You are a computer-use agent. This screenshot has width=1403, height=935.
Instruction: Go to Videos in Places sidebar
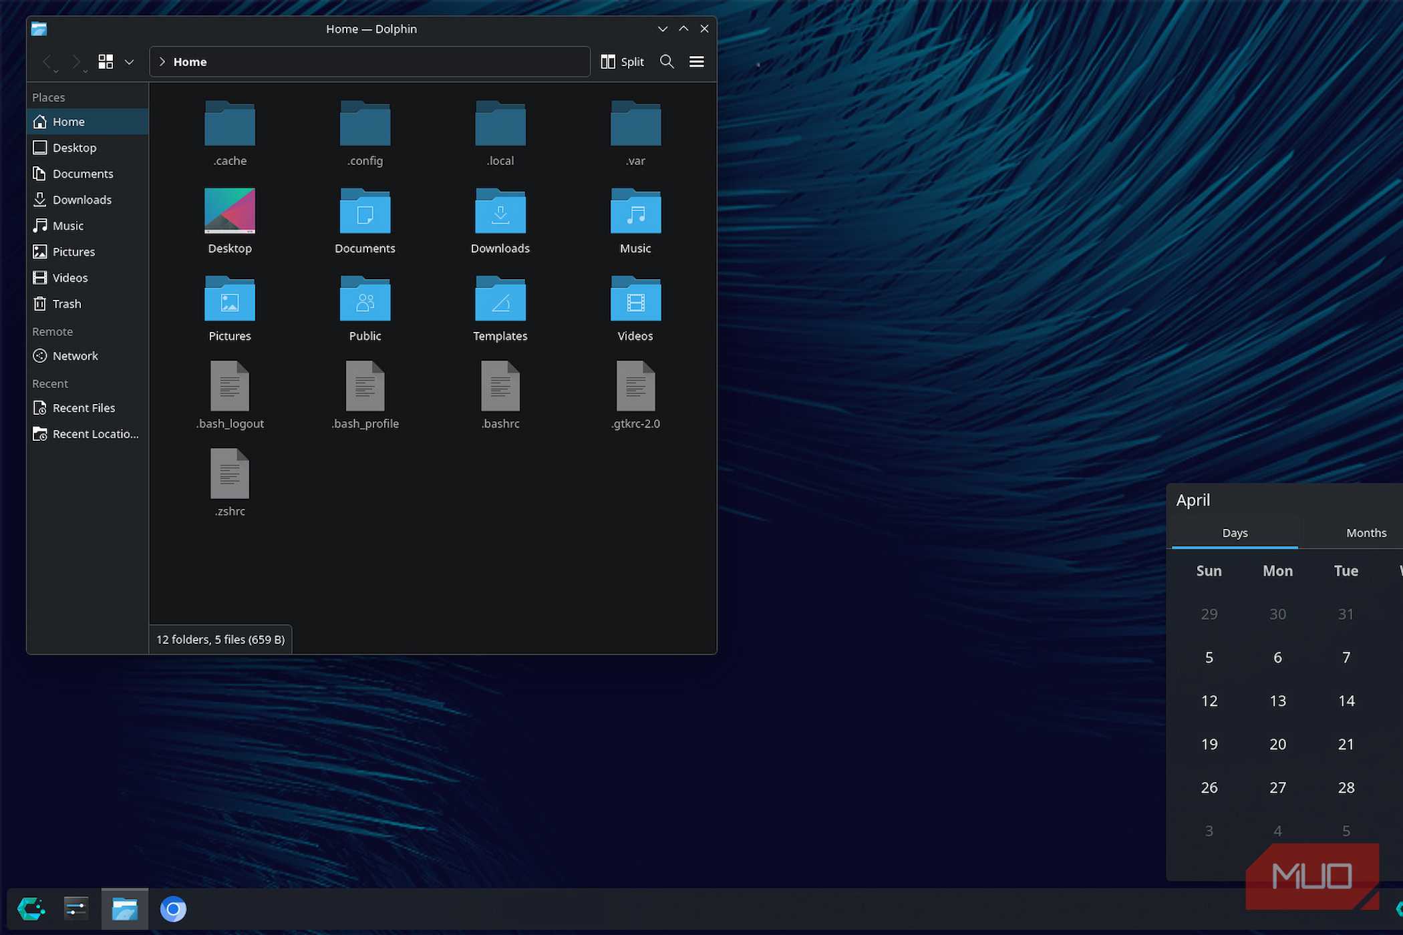coord(88,278)
